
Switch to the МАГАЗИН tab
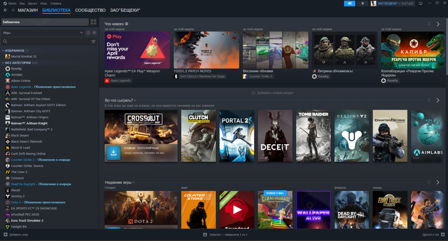click(28, 10)
